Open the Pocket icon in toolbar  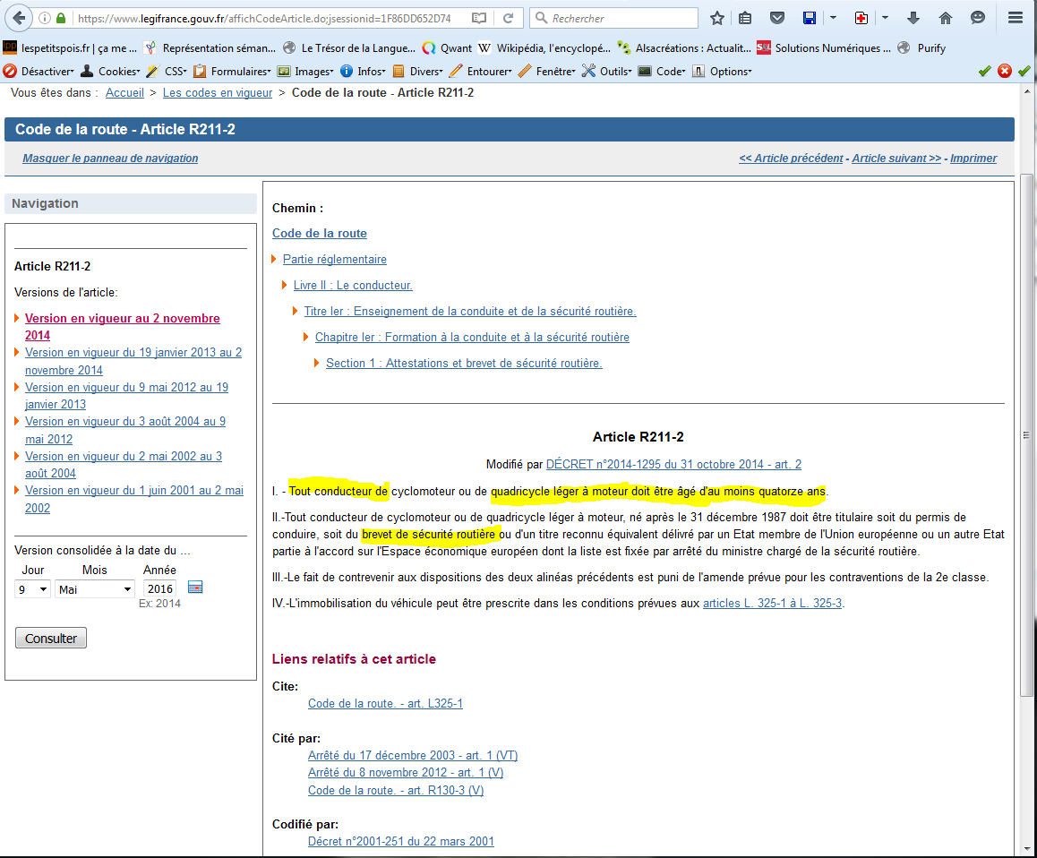[777, 18]
